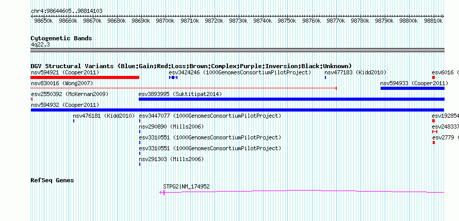459x221 pixels.
Task: Open the esv2550392 (McKernan2009) label
Action: pyautogui.click(x=70, y=94)
